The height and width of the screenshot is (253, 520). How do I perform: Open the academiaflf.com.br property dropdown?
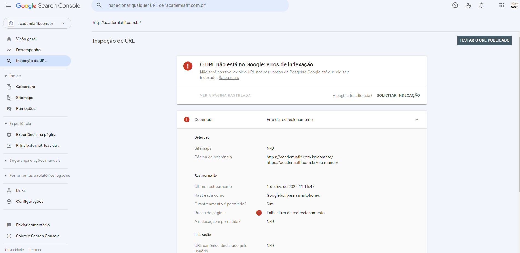pos(37,23)
